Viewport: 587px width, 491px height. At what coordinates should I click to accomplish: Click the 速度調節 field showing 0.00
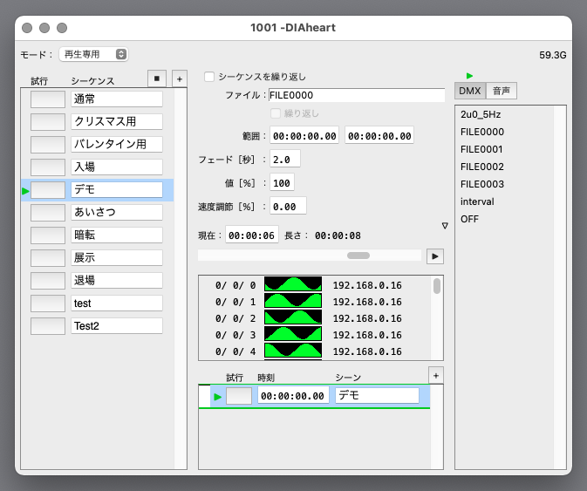[288, 206]
